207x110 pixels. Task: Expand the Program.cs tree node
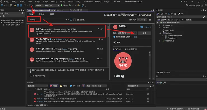[x=160, y=41]
